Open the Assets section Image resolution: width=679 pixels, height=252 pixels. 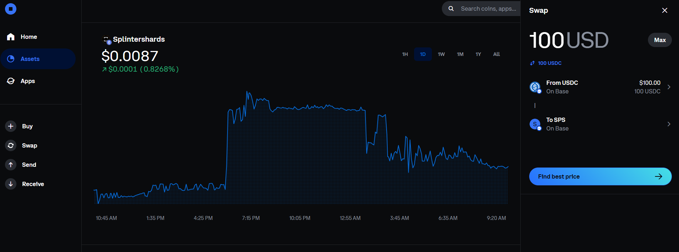tap(38, 59)
